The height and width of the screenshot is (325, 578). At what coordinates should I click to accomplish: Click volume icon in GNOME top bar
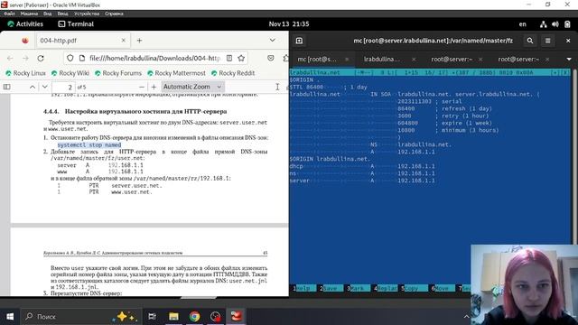pyautogui.click(x=555, y=24)
